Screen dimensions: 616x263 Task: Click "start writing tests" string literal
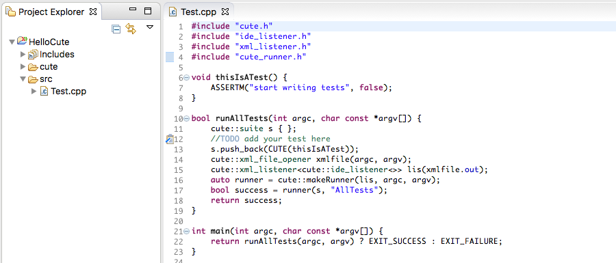click(x=300, y=88)
